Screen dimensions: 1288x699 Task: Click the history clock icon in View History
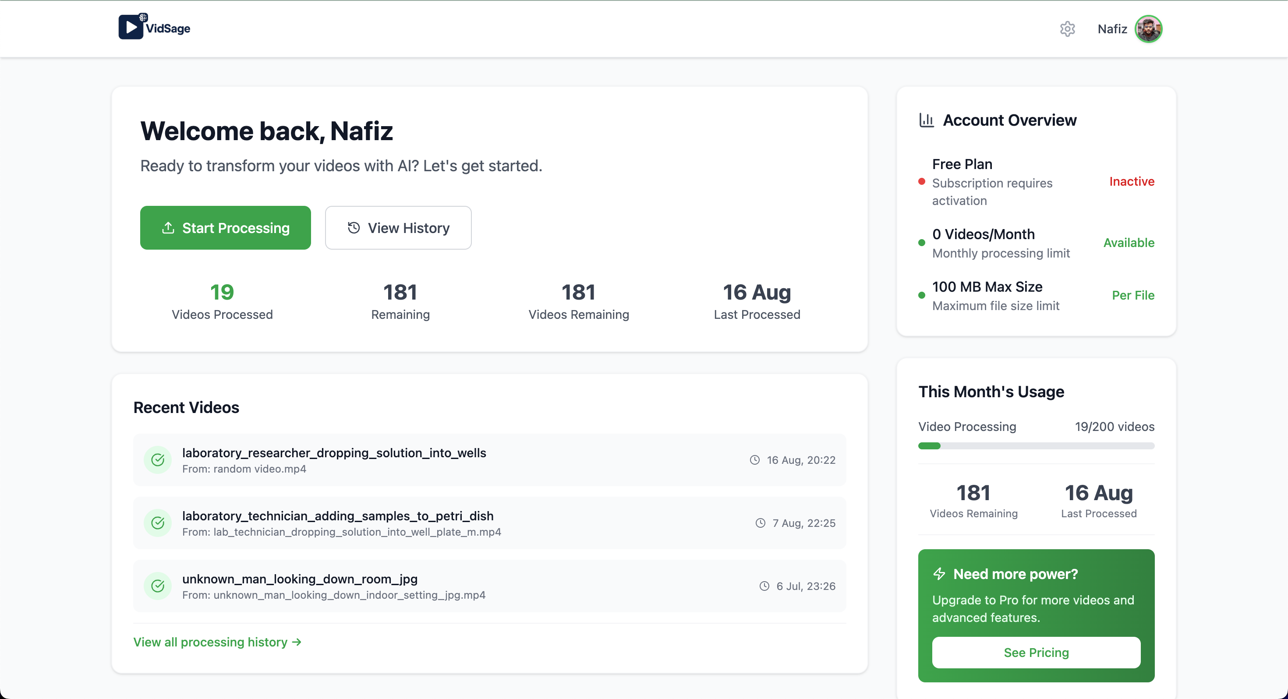pyautogui.click(x=354, y=227)
